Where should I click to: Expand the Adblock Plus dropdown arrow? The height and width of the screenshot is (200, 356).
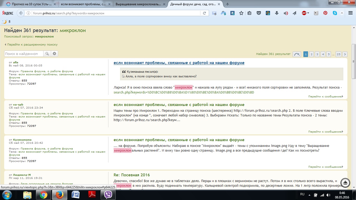[x=308, y=13]
